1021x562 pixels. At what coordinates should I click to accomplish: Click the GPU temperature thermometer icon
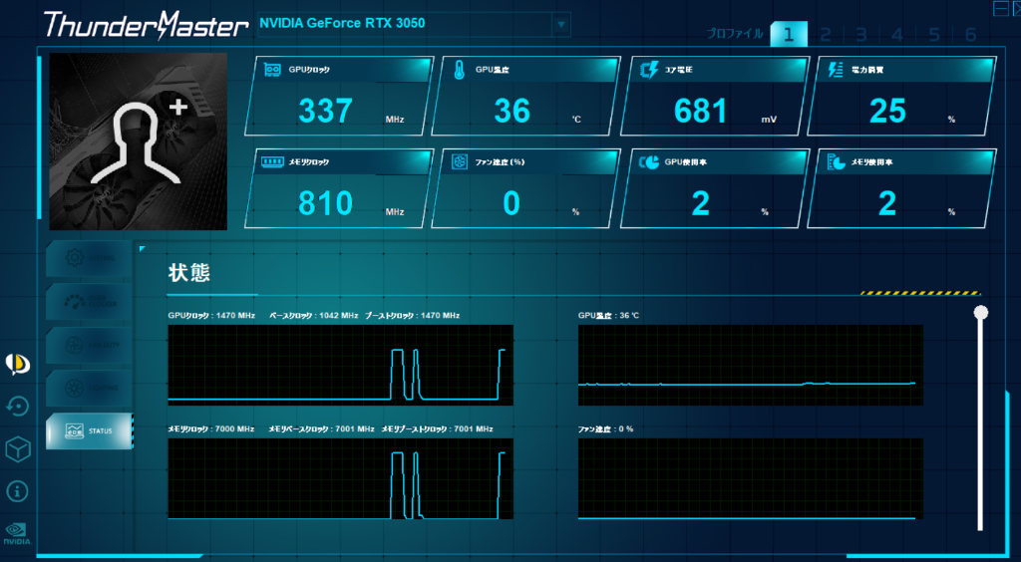tap(459, 70)
